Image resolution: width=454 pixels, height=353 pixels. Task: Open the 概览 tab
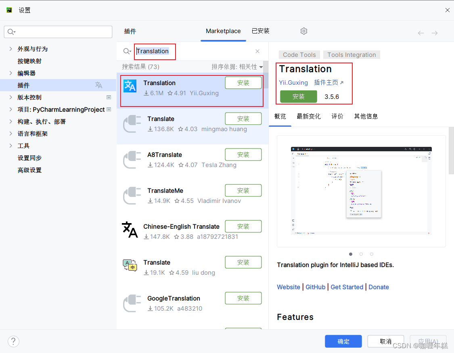[x=280, y=116]
